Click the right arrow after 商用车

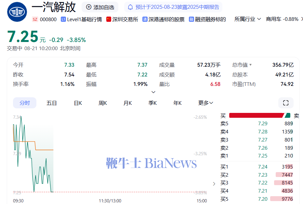click(x=302, y=19)
